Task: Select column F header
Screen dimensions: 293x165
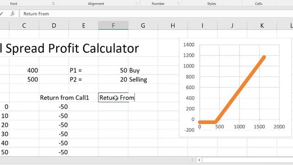Action: [x=113, y=26]
